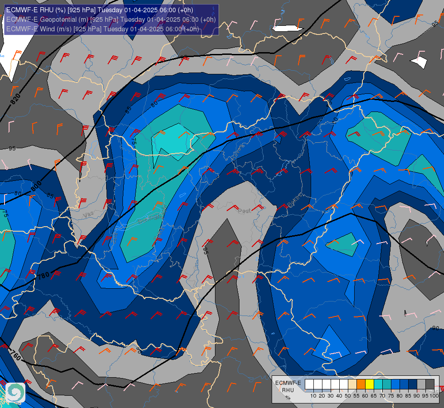Select the ECMWF-E Wind (m/s) title line
The width and height of the screenshot is (444, 408).
tap(102, 29)
